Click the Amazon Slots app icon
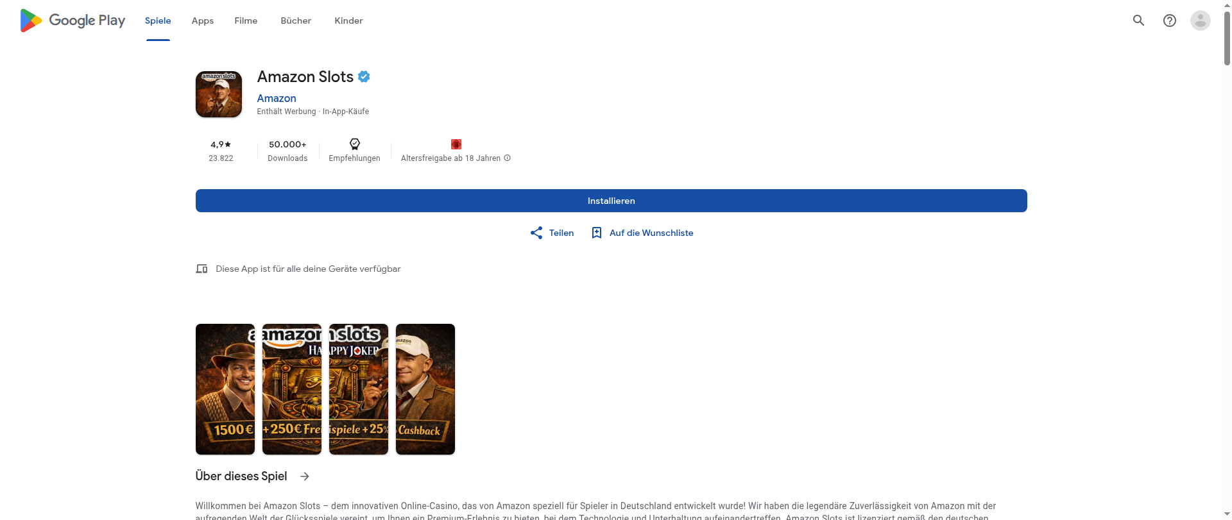 pyautogui.click(x=219, y=94)
